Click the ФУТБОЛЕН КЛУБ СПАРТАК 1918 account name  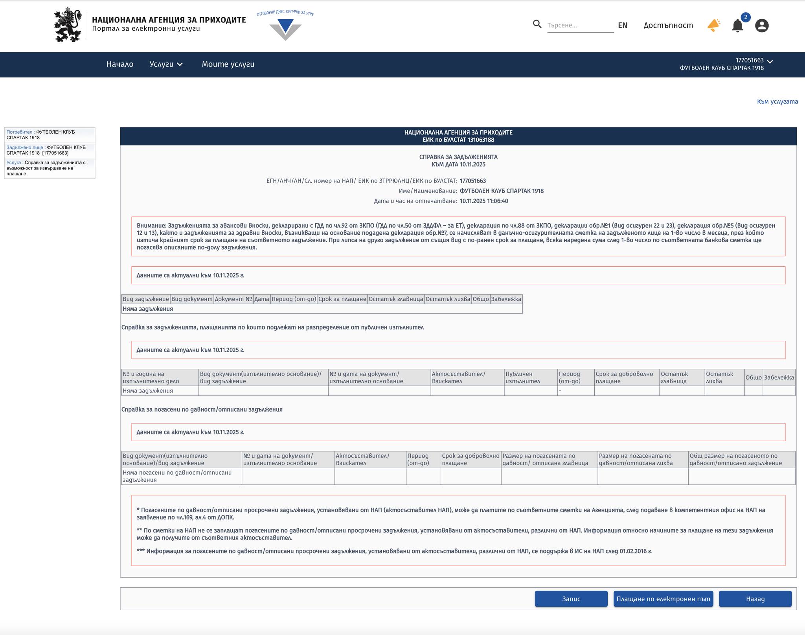722,68
